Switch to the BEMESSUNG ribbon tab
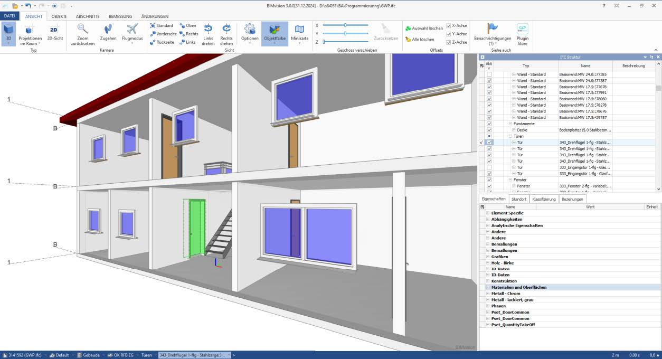Image resolution: width=662 pixels, height=359 pixels. tap(120, 16)
